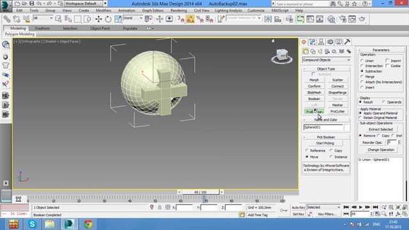The width and height of the screenshot is (409, 230).
Task: Open the Animation menu
Action: coord(127,10)
